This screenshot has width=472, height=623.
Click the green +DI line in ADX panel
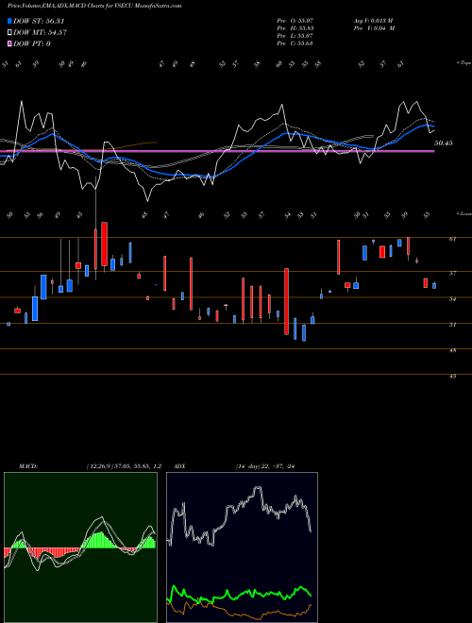point(240,594)
